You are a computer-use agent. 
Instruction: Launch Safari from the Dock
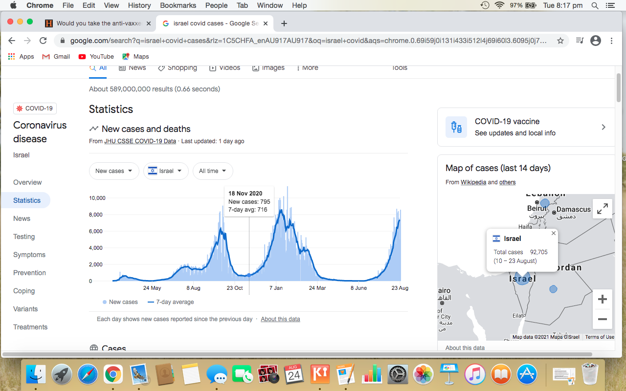click(88, 375)
